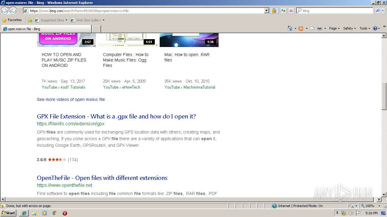Show hidden tray icons arrow
387x217 pixels.
[x=337, y=213]
